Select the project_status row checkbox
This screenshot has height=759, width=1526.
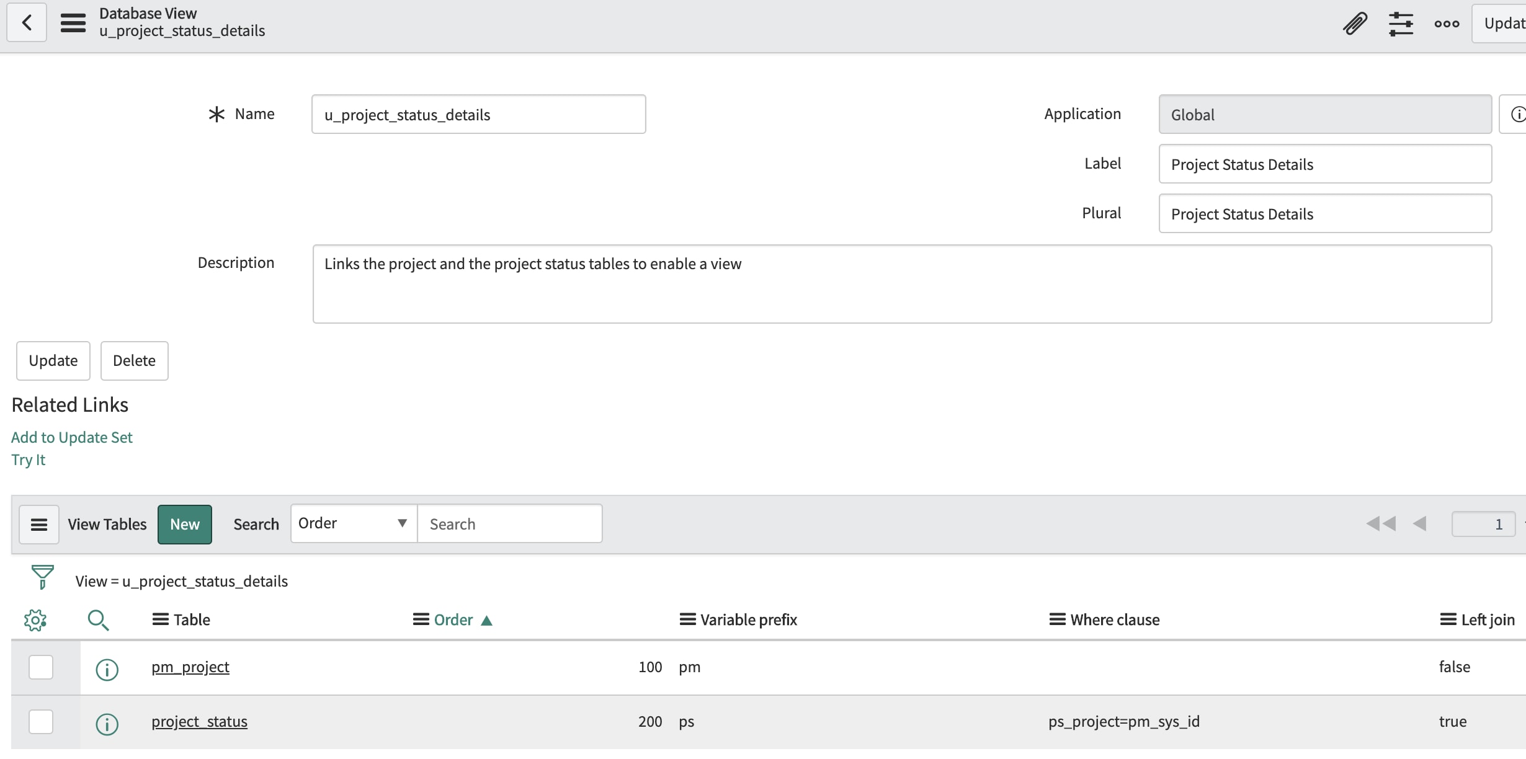[40, 722]
